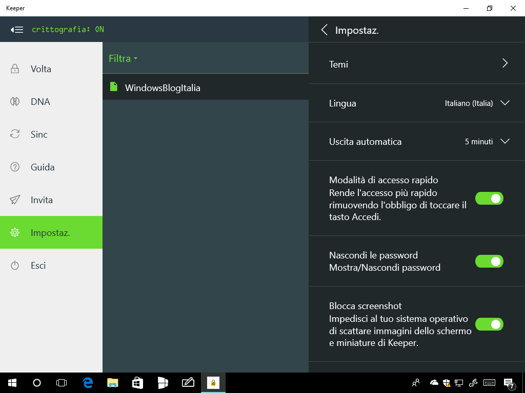Open Task View in the taskbar
This screenshot has height=393, width=525.
click(x=62, y=383)
